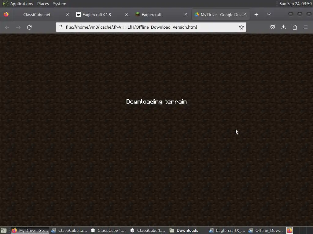Click the Downloading terrain text
The image size is (313, 234).
(x=156, y=102)
